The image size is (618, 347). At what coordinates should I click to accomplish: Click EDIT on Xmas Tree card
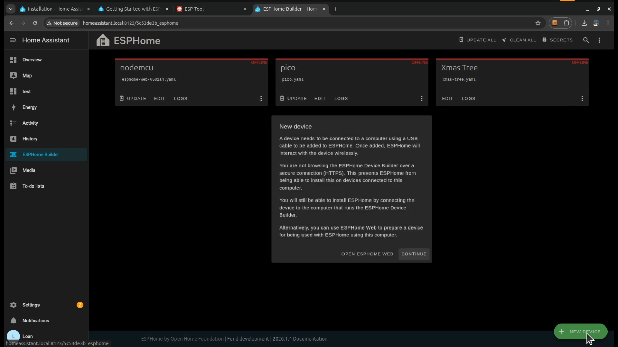[x=447, y=98]
